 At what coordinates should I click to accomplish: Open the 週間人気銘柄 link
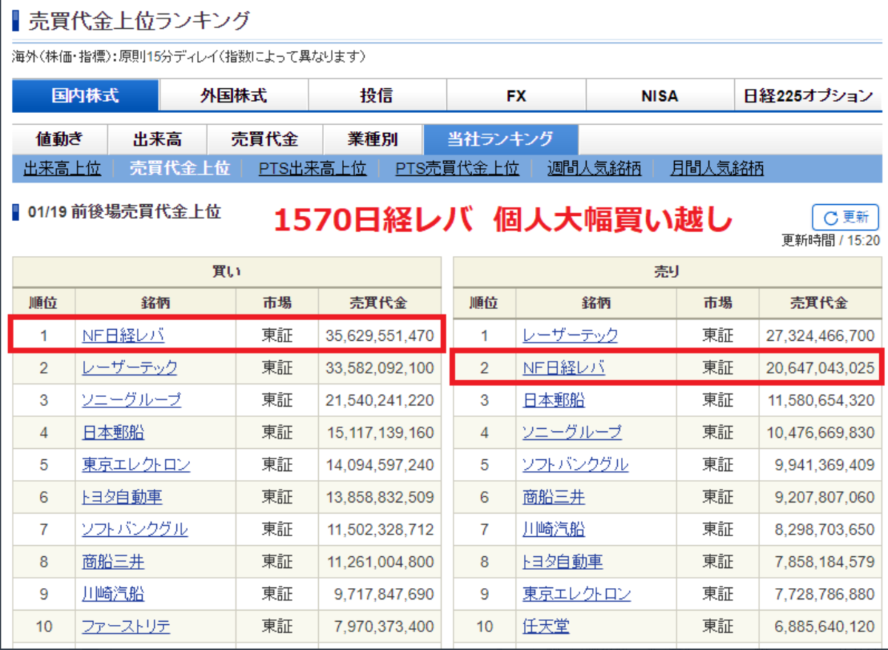pos(594,169)
